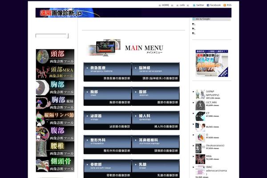
Task: Click the arrow bullet beside 乳腺 tile
Action: pyautogui.click(x=136, y=165)
